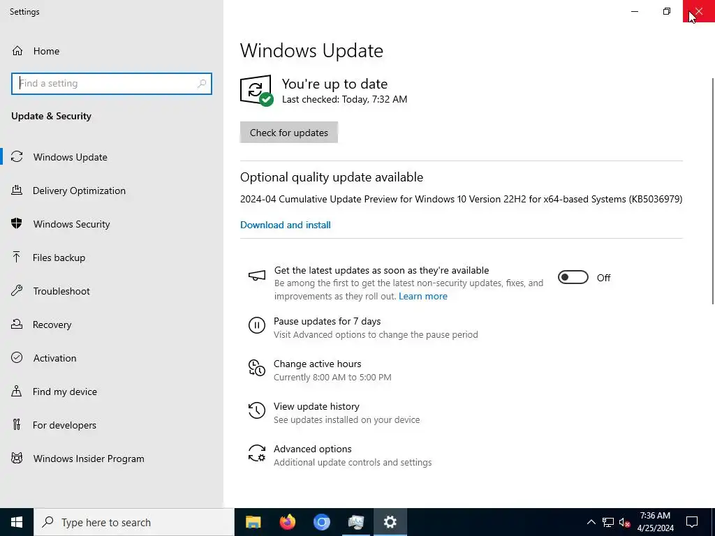Viewport: 715px width, 536px height.
Task: Click the 'Last checked: Today, 7:32 AM' text
Action: (344, 99)
